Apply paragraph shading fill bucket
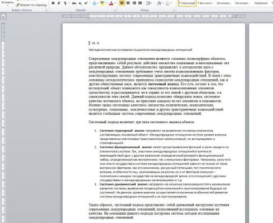The width and height of the screenshot is (273, 223). point(159,3)
